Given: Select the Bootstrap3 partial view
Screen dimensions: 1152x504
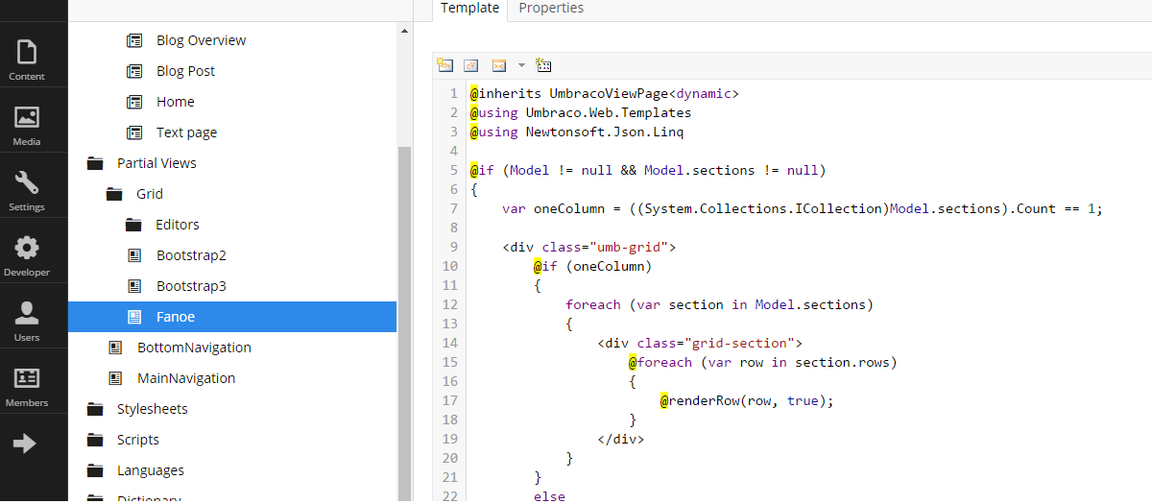Looking at the screenshot, I should tap(191, 286).
